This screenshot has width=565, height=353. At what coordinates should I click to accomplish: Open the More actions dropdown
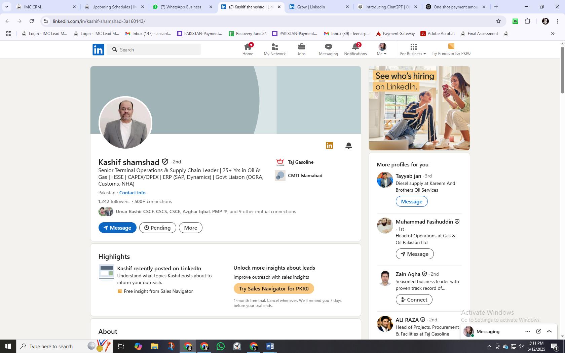[191, 228]
